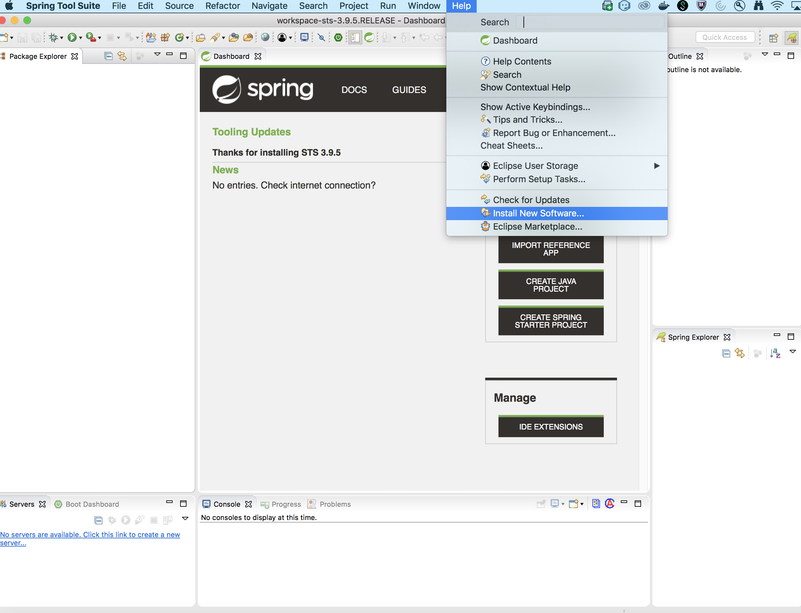Click the Save icon in the main toolbar
The width and height of the screenshot is (801, 613).
click(22, 37)
